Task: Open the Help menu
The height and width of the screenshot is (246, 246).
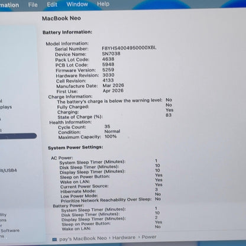Action: [x=103, y=4]
